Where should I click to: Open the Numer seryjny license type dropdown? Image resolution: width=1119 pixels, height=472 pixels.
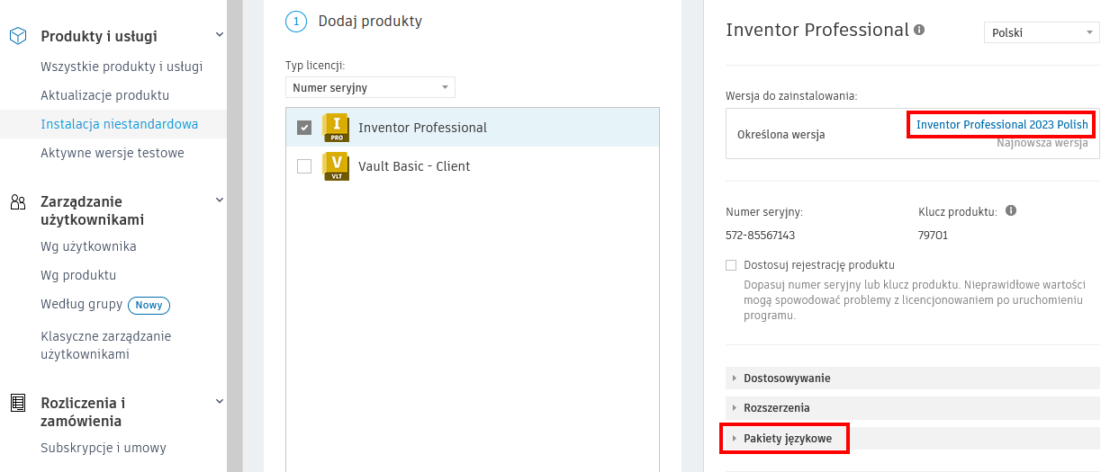pos(370,87)
